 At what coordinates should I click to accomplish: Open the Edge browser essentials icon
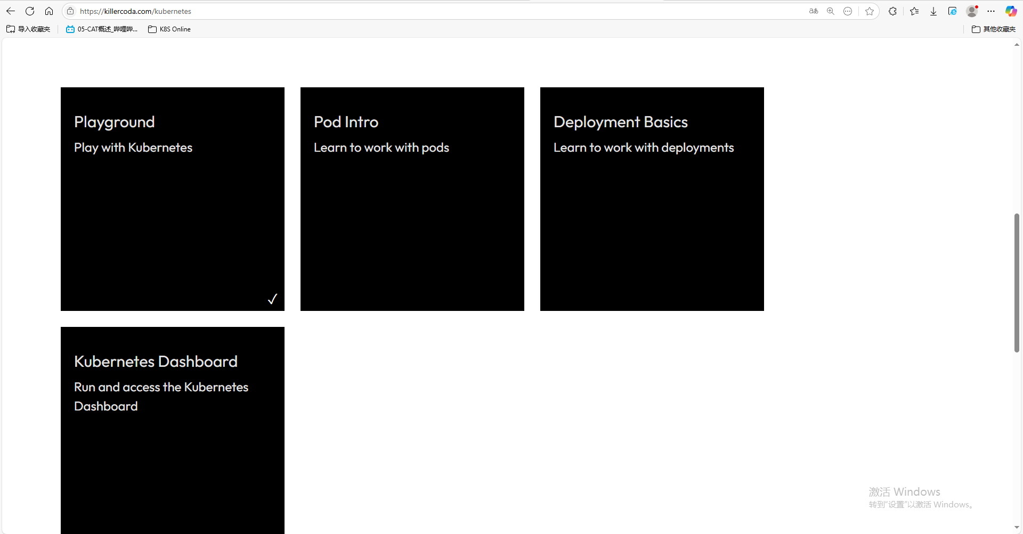click(953, 11)
